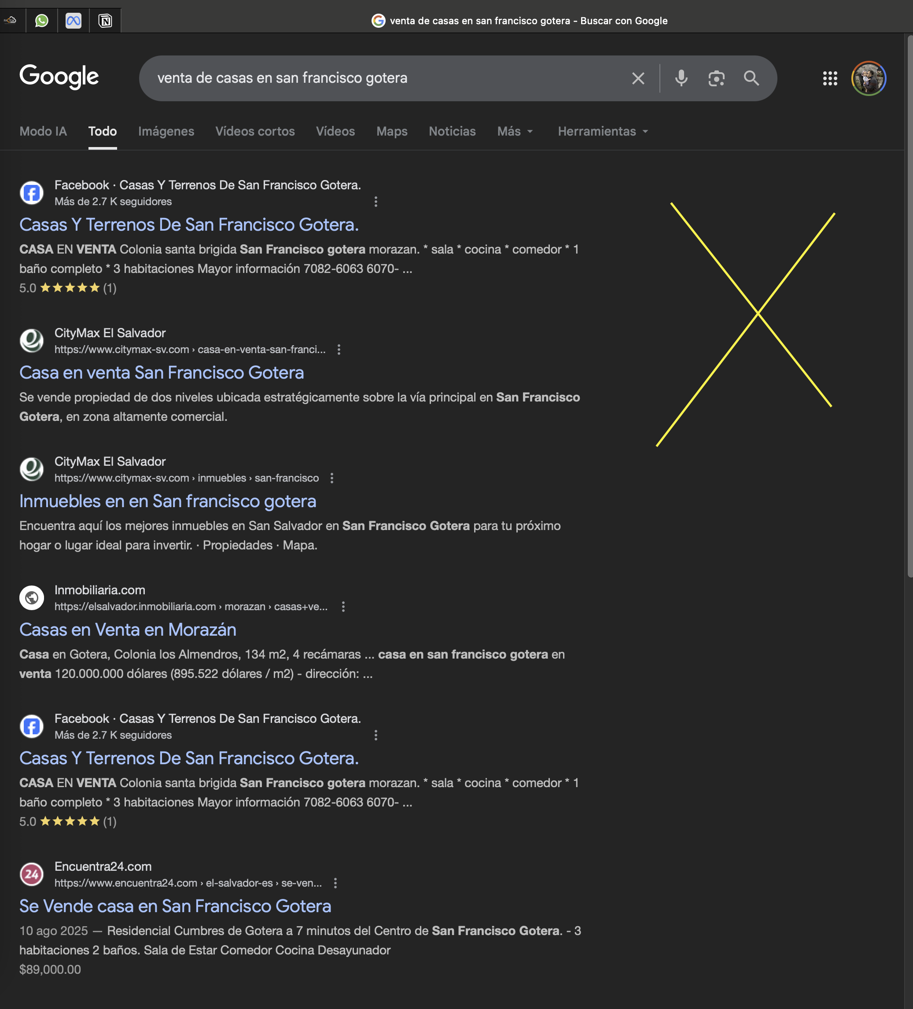
Task: Open three-dot menu beside CityMax inmuebles URL
Action: click(x=331, y=479)
